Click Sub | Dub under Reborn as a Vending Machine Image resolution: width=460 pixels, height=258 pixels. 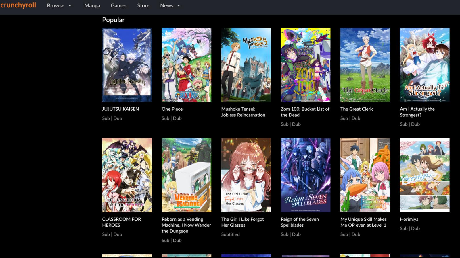172,240
